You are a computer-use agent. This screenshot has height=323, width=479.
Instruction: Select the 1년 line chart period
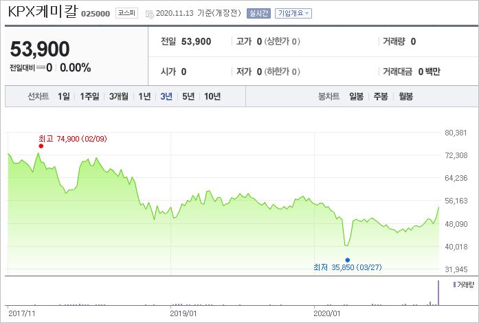[x=144, y=97]
